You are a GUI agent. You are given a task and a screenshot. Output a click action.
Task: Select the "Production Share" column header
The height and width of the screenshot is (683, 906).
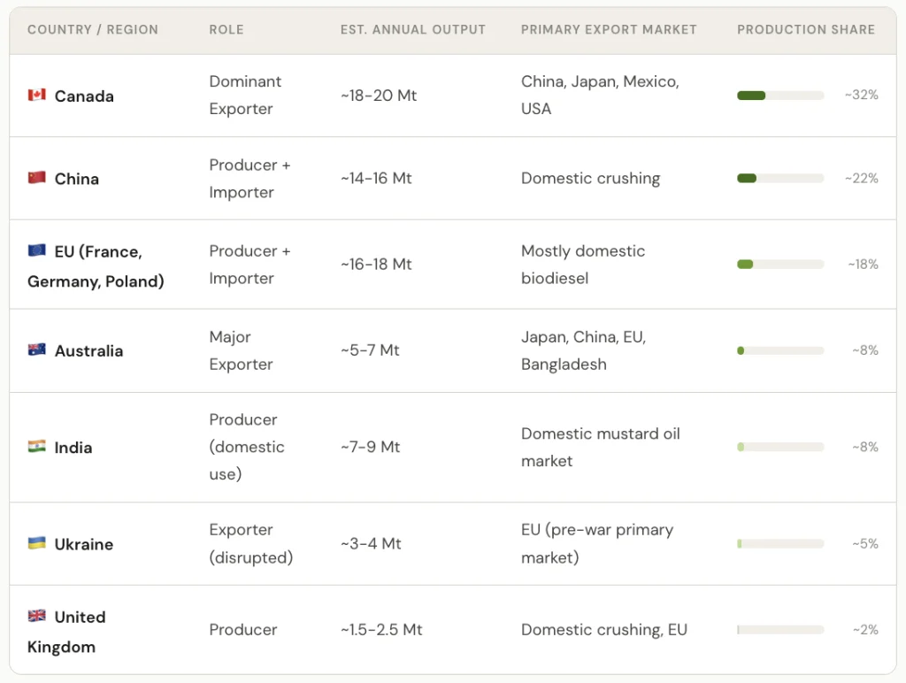[806, 29]
